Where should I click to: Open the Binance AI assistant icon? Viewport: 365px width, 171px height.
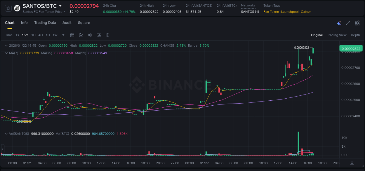tap(339, 23)
